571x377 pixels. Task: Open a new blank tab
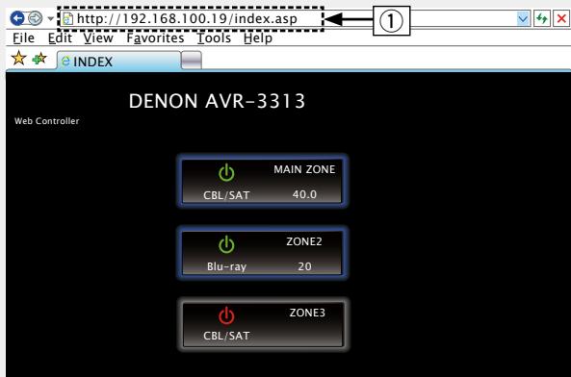point(192,60)
